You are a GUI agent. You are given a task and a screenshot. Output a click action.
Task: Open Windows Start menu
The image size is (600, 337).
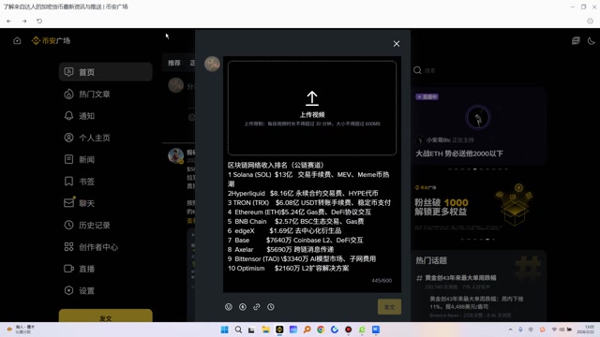225,330
